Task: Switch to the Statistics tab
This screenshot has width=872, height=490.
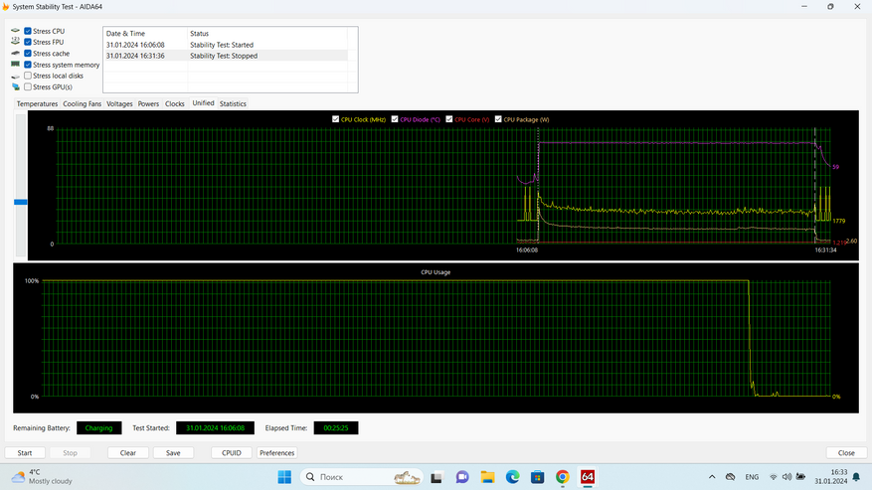Action: pos(233,103)
